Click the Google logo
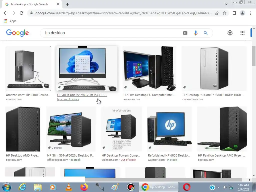The height and width of the screenshot is (192, 256). coord(17,33)
